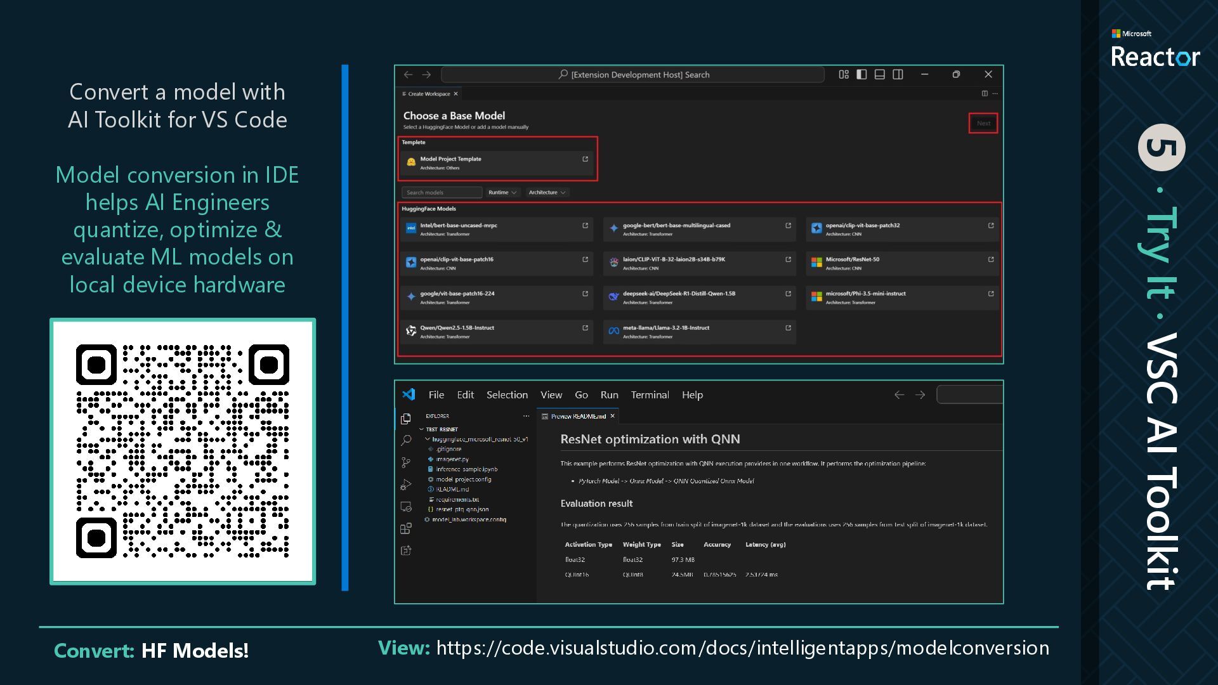Click the VS Code logo beside File
This screenshot has width=1218, height=685.
[409, 395]
